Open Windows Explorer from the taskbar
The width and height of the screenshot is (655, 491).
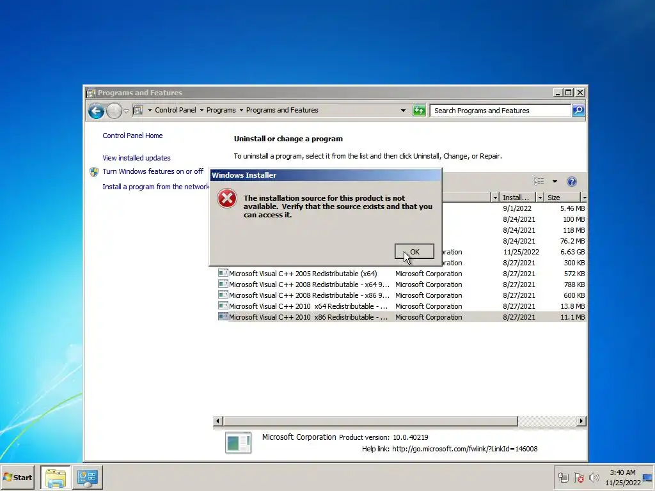56,478
